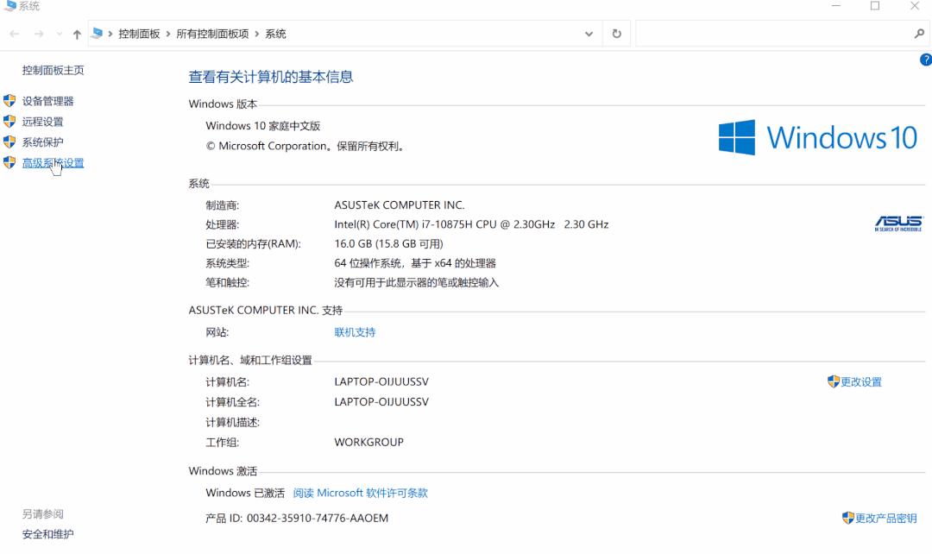The image size is (932, 554).
Task: Refresh the page with the refresh icon
Action: point(615,33)
